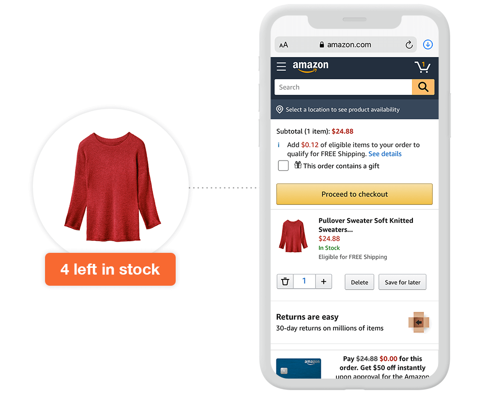
Task: Click the blue download icon
Action: 427,44
